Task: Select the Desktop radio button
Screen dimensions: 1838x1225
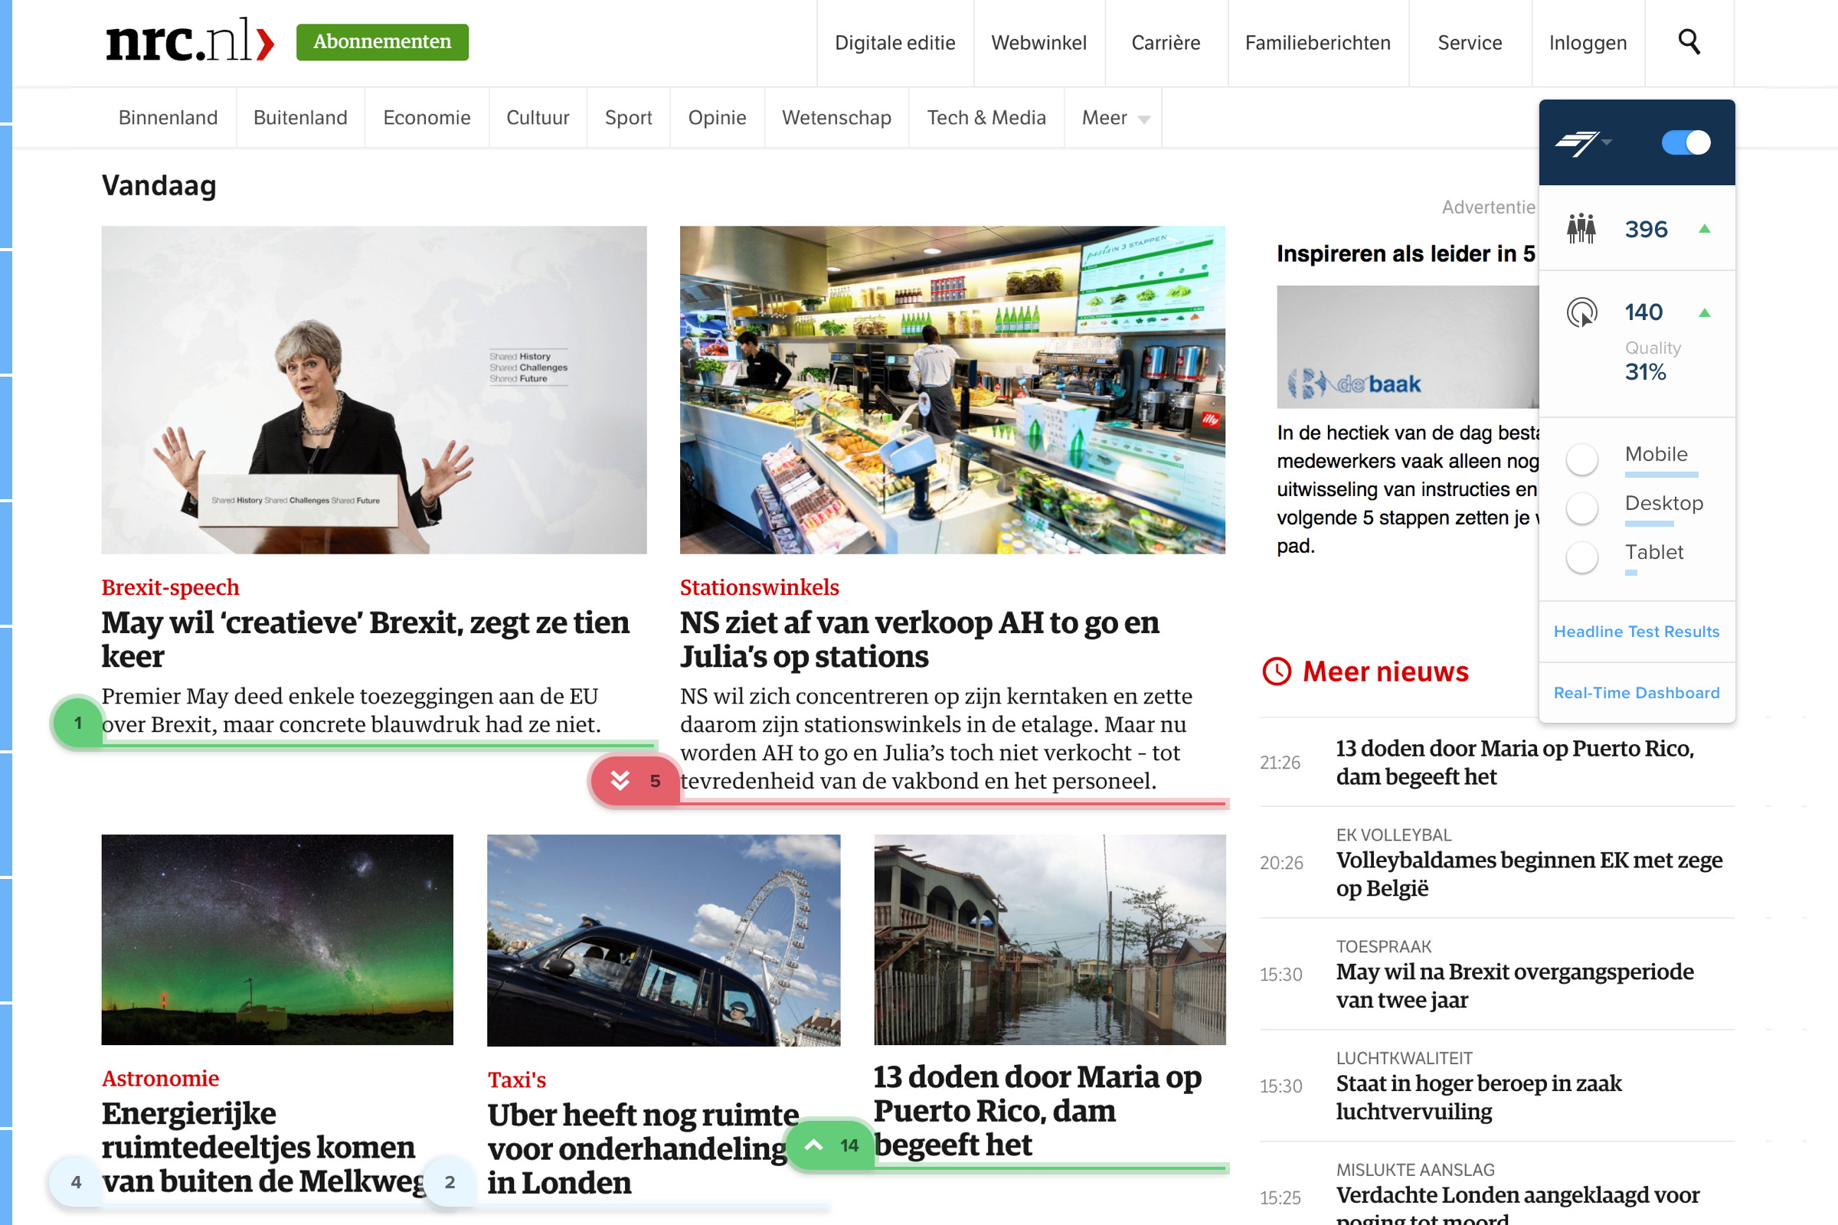Action: click(1581, 508)
